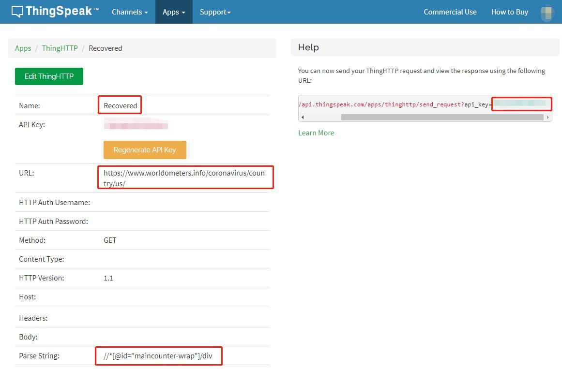Click the 'HTTP Auth Username:' label

pos(55,203)
